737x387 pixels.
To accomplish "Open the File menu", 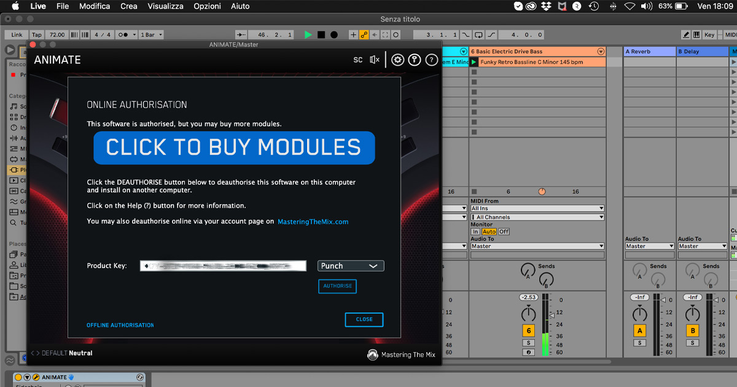I will (x=63, y=6).
